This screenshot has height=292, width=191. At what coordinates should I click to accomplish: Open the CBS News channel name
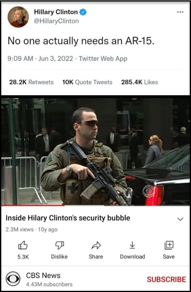point(43,276)
